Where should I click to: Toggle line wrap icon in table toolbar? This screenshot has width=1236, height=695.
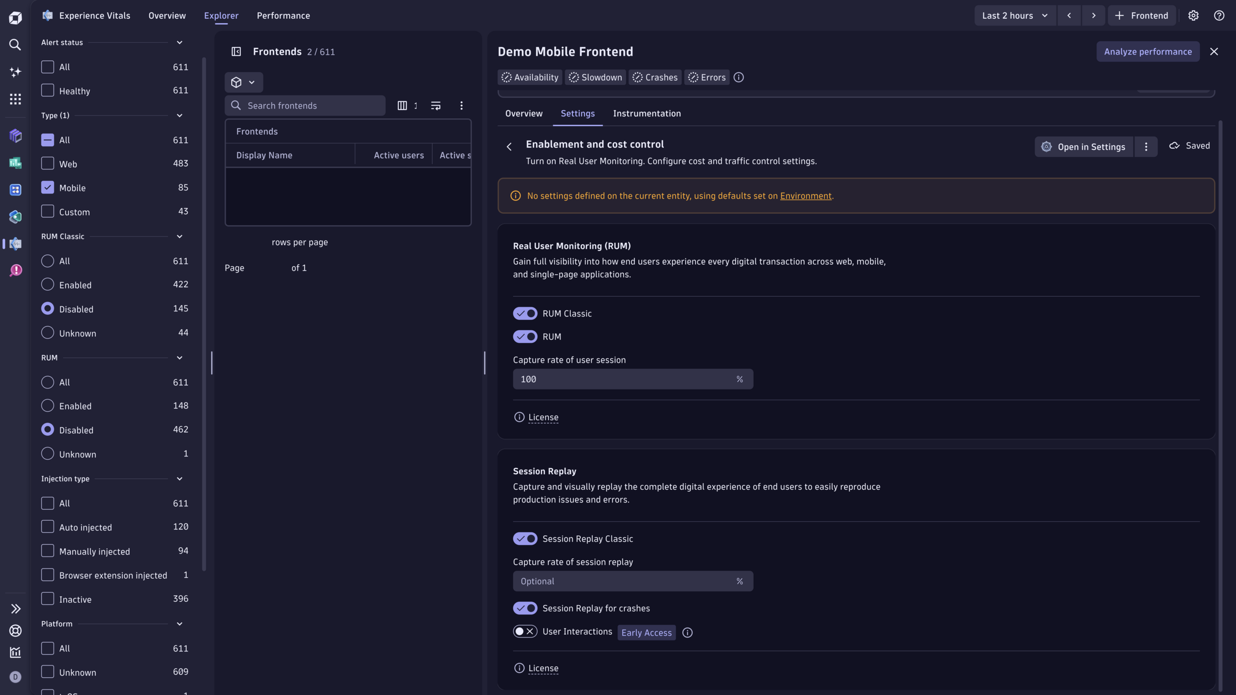[435, 106]
